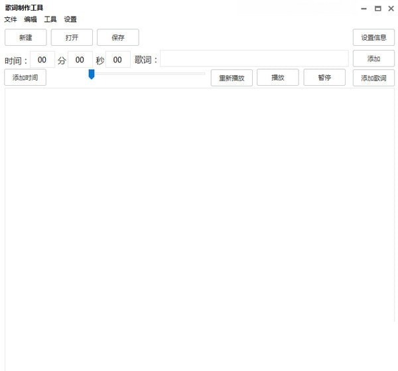Open the 设置 menu
The width and height of the screenshot is (398, 371).
pos(70,19)
